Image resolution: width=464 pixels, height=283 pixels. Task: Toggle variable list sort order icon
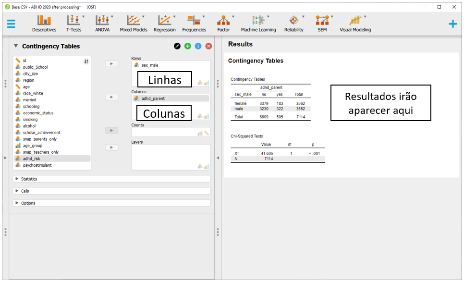pyautogui.click(x=86, y=61)
